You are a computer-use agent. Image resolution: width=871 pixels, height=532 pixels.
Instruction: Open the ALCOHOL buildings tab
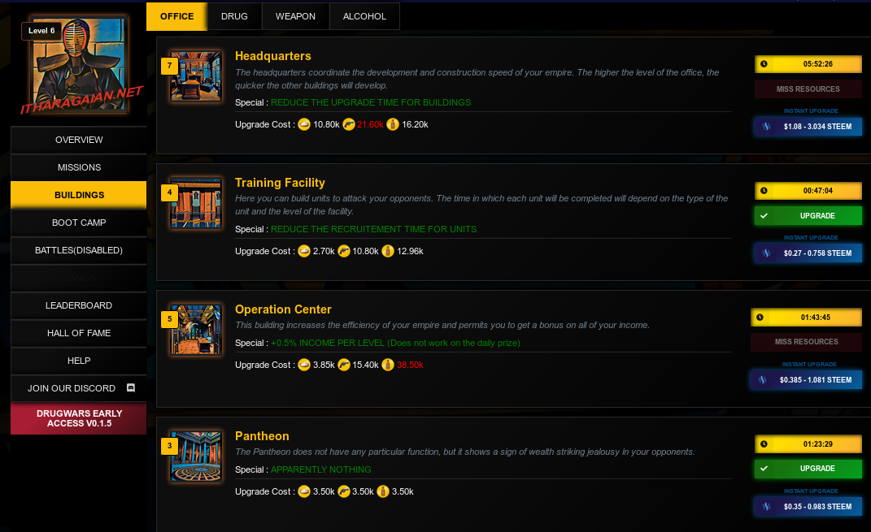coord(364,16)
